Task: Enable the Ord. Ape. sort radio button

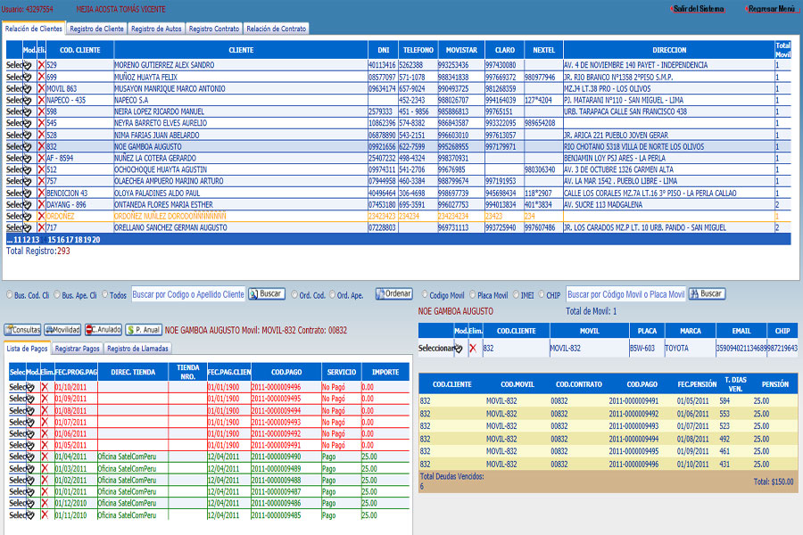Action: (333, 294)
